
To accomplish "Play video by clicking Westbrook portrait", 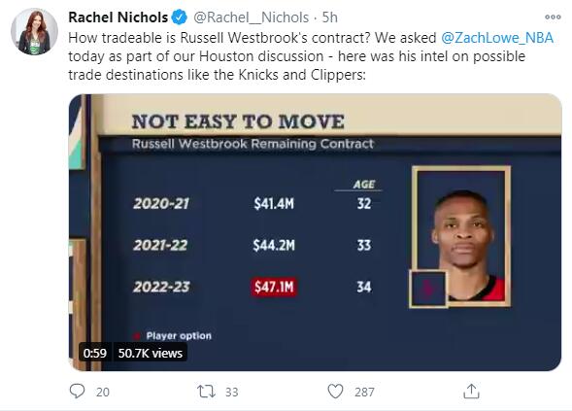I will click(x=461, y=236).
